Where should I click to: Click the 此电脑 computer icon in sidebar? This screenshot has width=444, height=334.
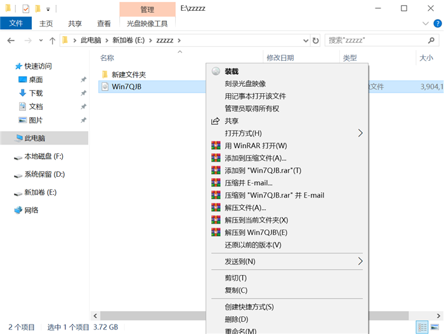[19, 138]
